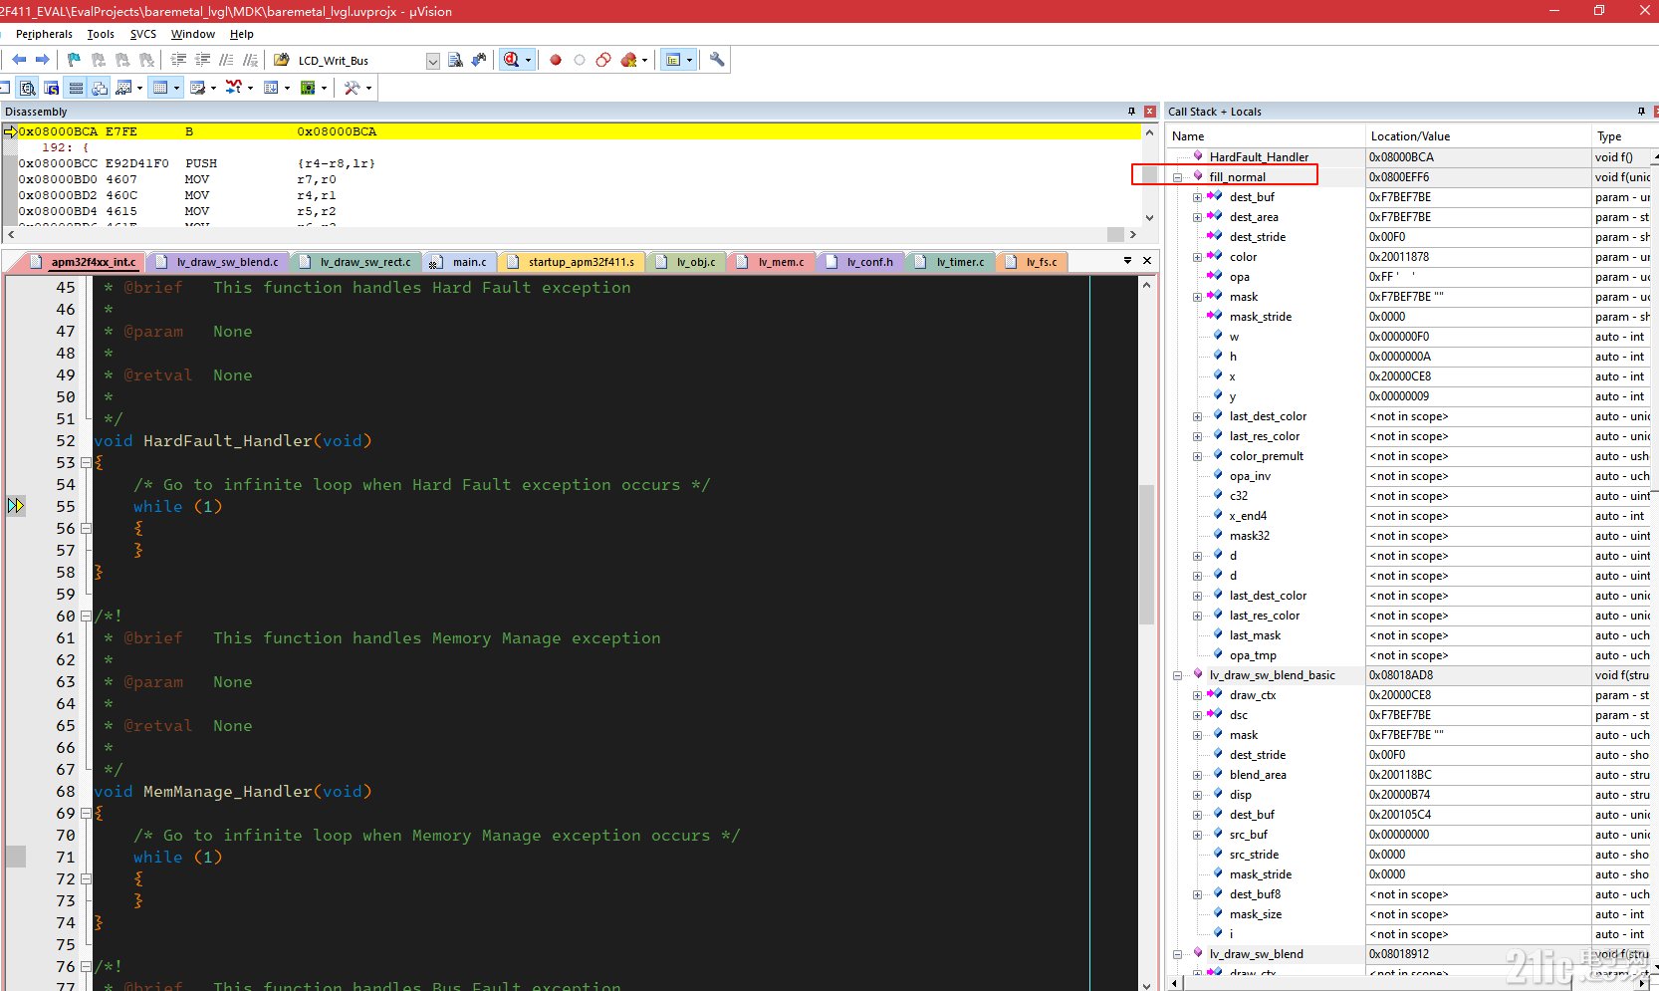This screenshot has width=1659, height=991.
Task: Open the Memory Windows icon
Action: pyautogui.click(x=160, y=88)
